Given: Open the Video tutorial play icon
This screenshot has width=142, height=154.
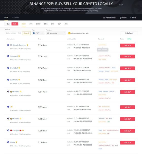Looking at the screenshot, I should point(104,18).
